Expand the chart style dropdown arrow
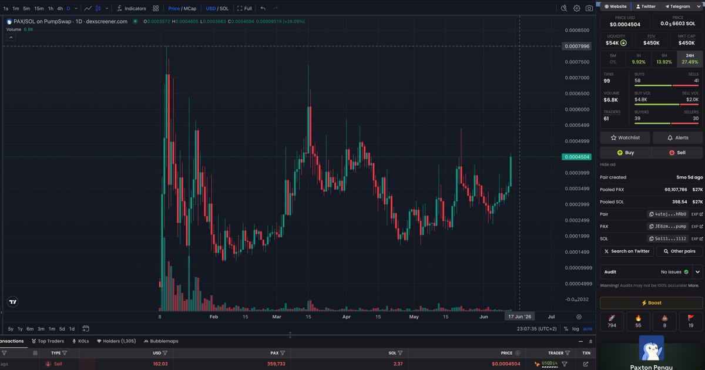Image resolution: width=705 pixels, height=370 pixels. point(106,8)
